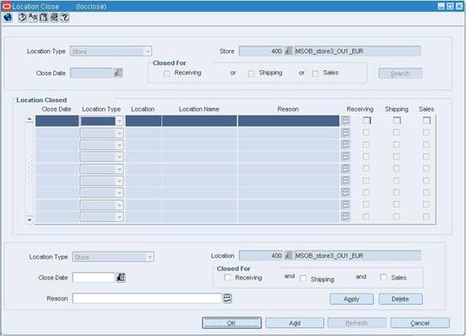466x336 pixels.
Task: Click the Refresh button
Action: click(357, 323)
